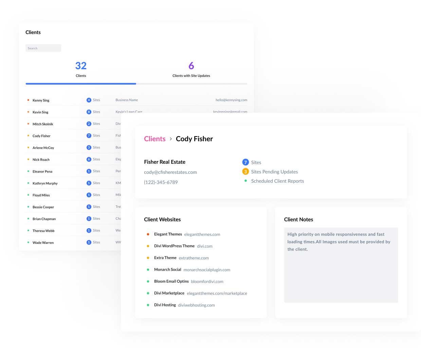Click the orange dot beside Divi WordPress Theme

[x=148, y=246]
